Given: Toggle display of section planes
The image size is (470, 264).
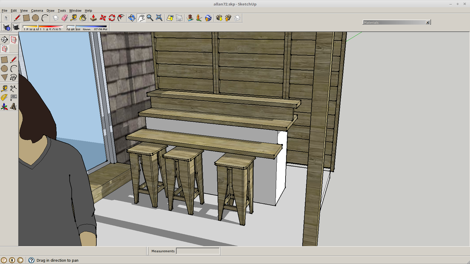Looking at the screenshot, I should coord(13,39).
